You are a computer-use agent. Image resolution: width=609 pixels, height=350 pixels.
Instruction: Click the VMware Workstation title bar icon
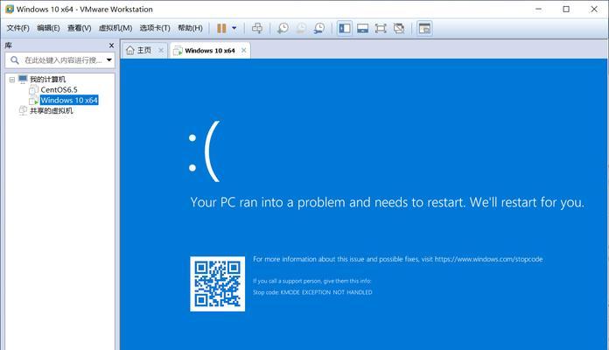tap(10, 9)
